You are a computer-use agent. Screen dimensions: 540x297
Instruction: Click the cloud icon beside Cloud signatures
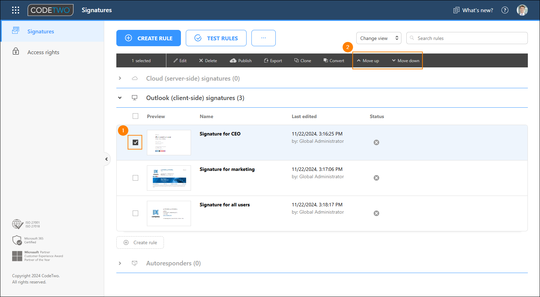135,79
